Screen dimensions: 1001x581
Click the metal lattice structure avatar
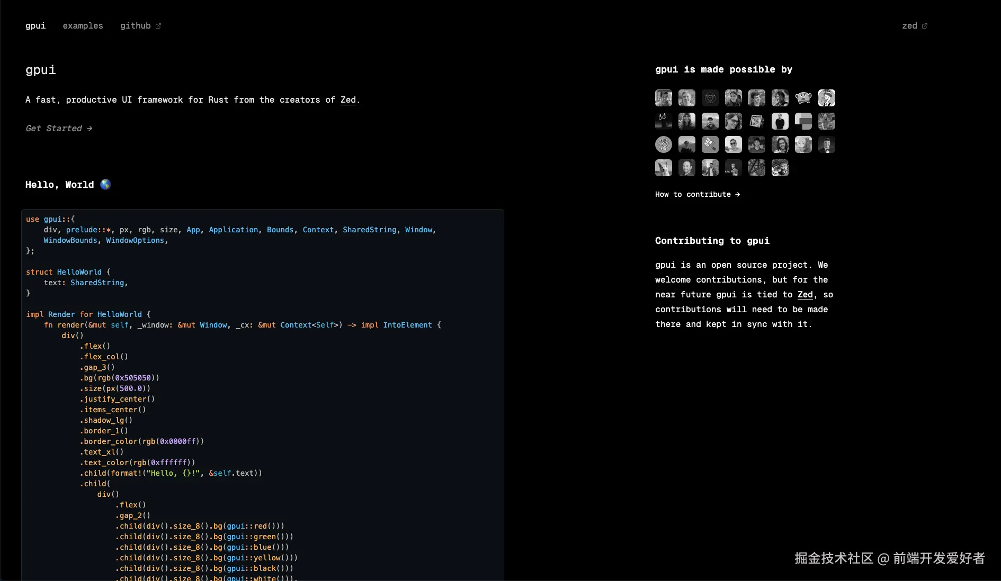(757, 168)
